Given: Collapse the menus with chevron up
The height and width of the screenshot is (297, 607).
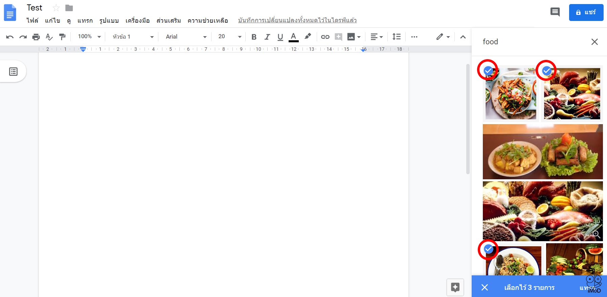Looking at the screenshot, I should point(463,37).
